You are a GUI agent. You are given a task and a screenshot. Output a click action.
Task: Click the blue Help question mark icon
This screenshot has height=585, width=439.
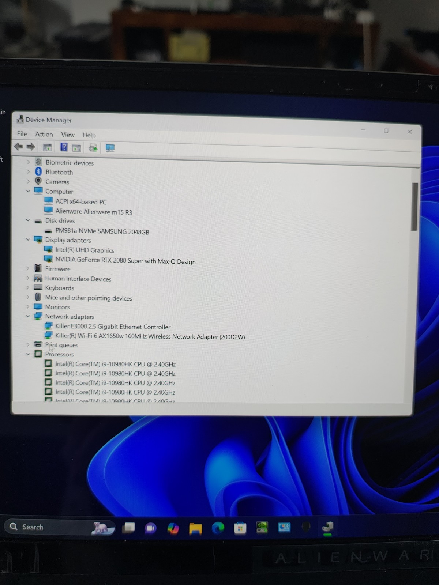tap(64, 147)
